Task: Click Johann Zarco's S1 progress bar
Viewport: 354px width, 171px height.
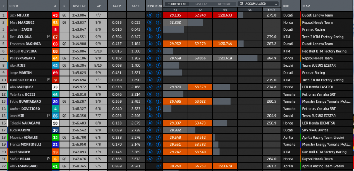Action: pyautogui.click(x=174, y=29)
